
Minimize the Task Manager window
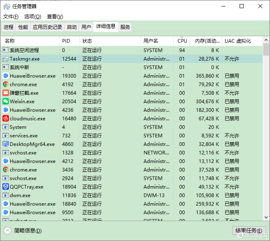click(223, 6)
